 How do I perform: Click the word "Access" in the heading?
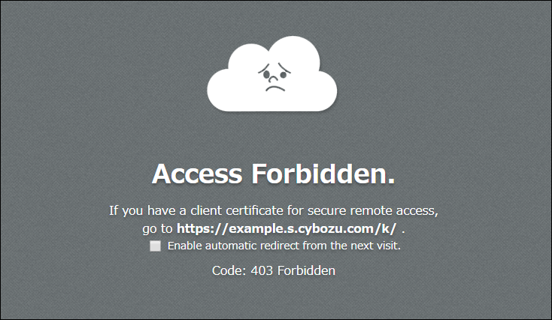[x=197, y=175]
